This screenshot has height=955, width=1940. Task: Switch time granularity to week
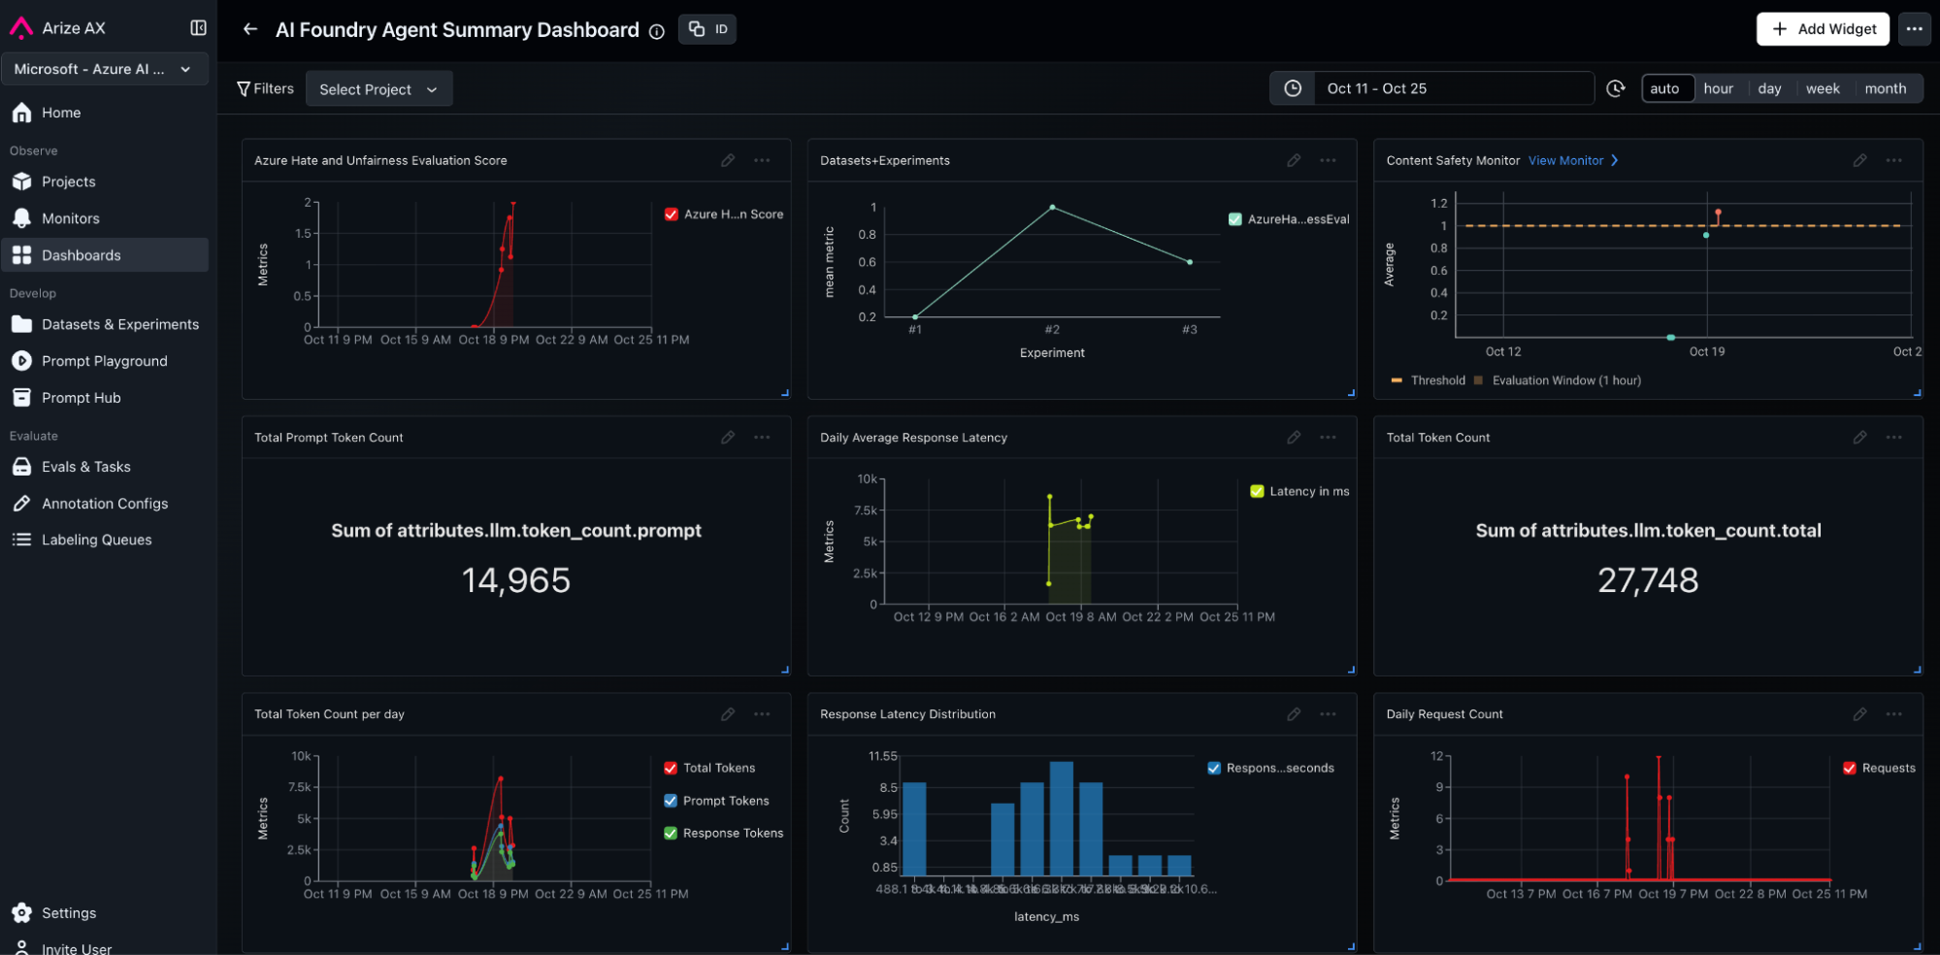coord(1822,88)
